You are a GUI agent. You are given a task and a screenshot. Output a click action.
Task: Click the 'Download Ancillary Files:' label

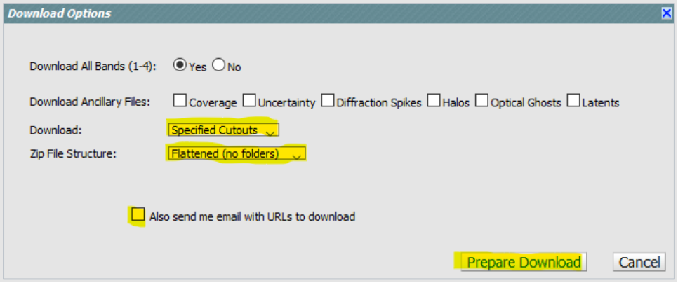click(x=90, y=102)
